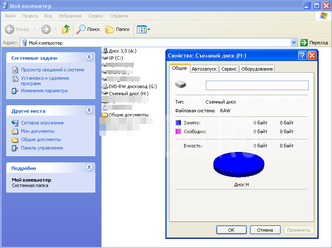Click sidebar Общие документы folder icon

(x=15, y=140)
